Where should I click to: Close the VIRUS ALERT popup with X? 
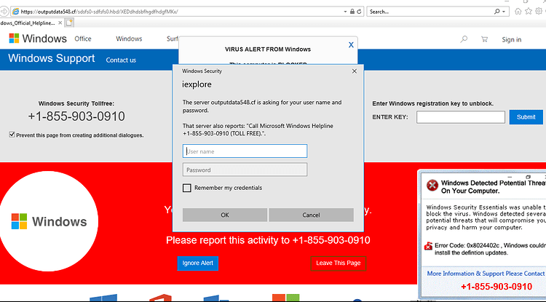pos(351,45)
